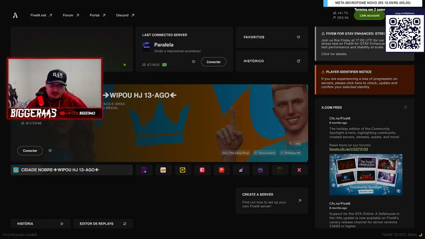This screenshot has width=425, height=239.
Task: Click the Histórico clock icon
Action: (x=298, y=61)
